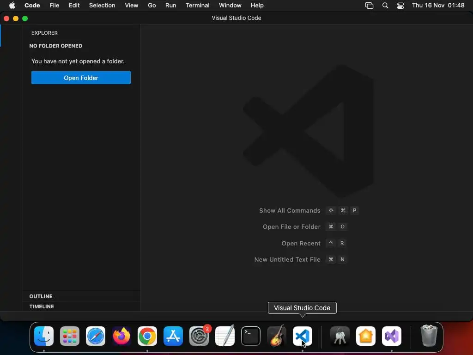473x355 pixels.
Task: Open Keychain Access from the Dock
Action: pyautogui.click(x=340, y=336)
